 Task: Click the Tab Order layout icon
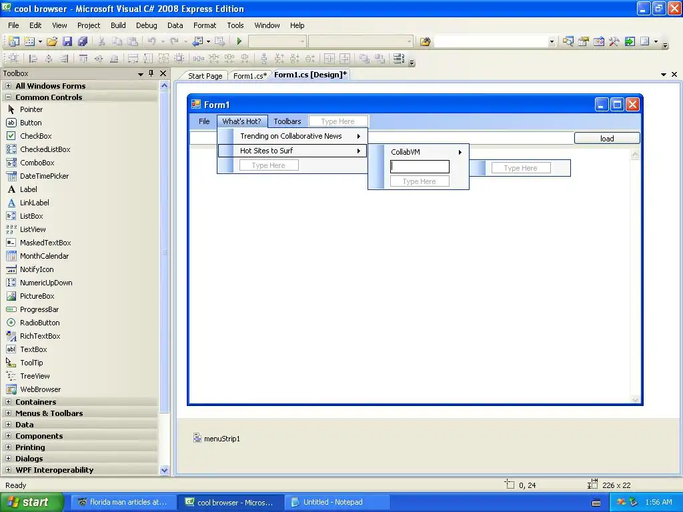[399, 59]
